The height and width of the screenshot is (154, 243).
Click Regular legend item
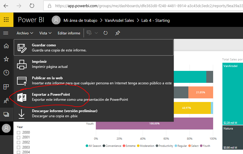pyautogui.click(x=181, y=146)
